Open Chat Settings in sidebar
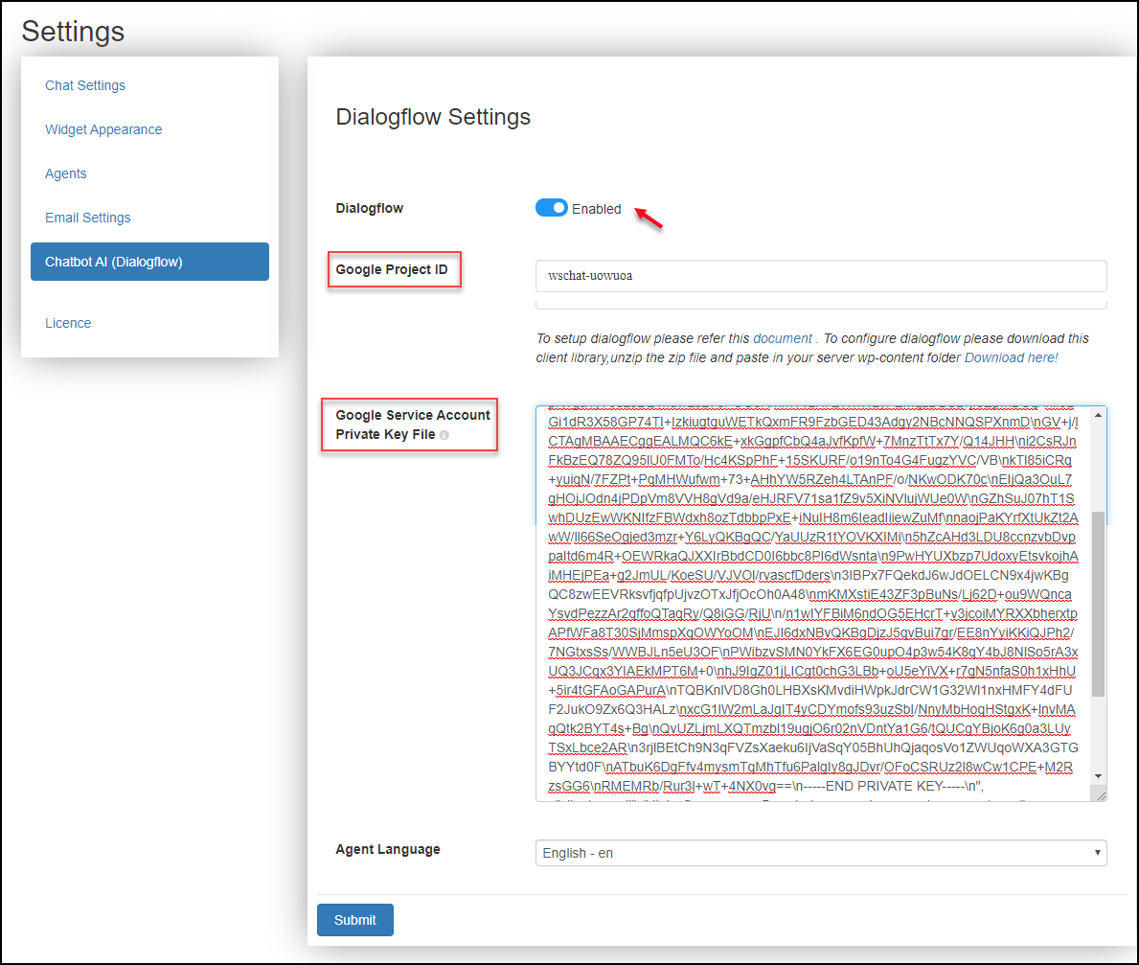1139x965 pixels. click(85, 85)
